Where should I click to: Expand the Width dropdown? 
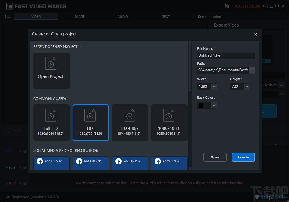point(214,87)
